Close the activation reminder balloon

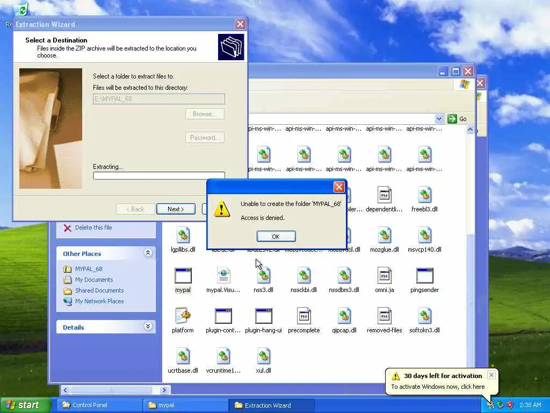491,375
